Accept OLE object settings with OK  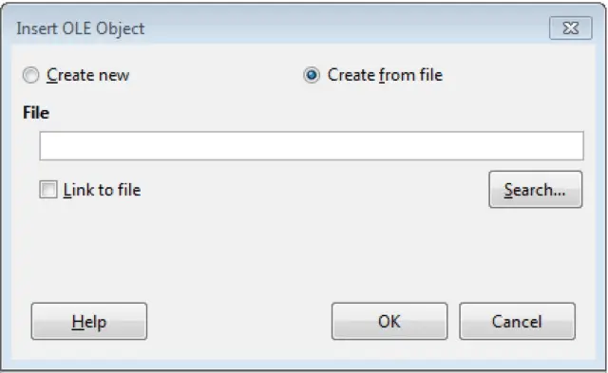coord(389,321)
